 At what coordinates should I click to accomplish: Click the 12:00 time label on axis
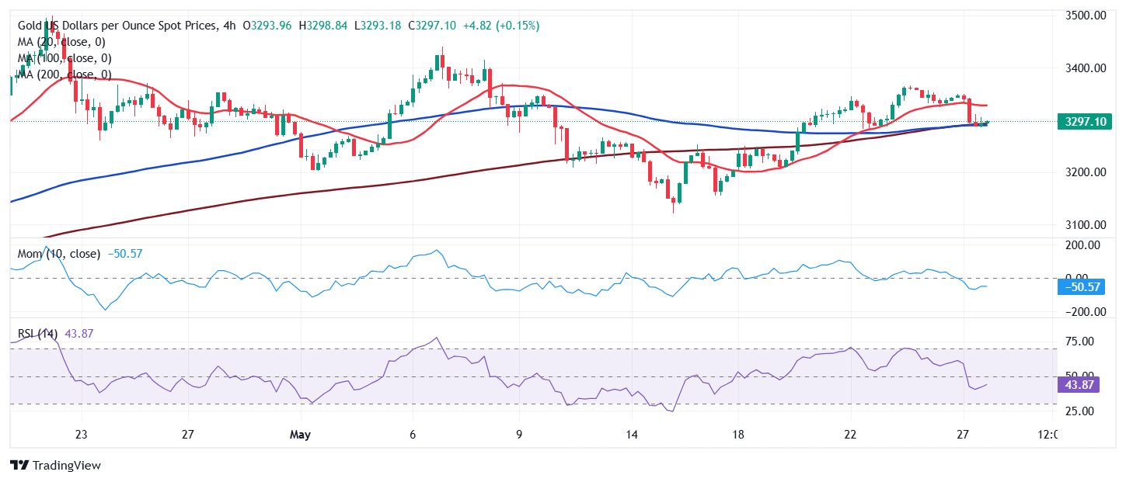[x=1047, y=435]
